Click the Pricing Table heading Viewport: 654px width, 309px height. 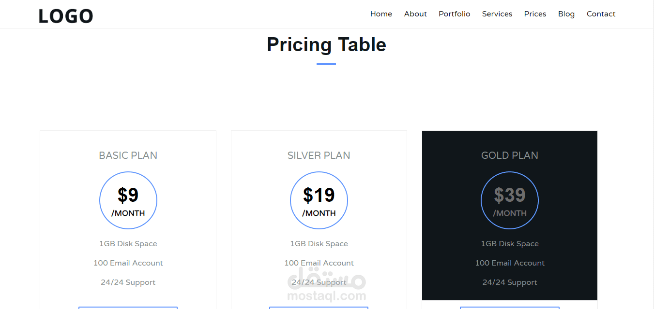point(326,45)
